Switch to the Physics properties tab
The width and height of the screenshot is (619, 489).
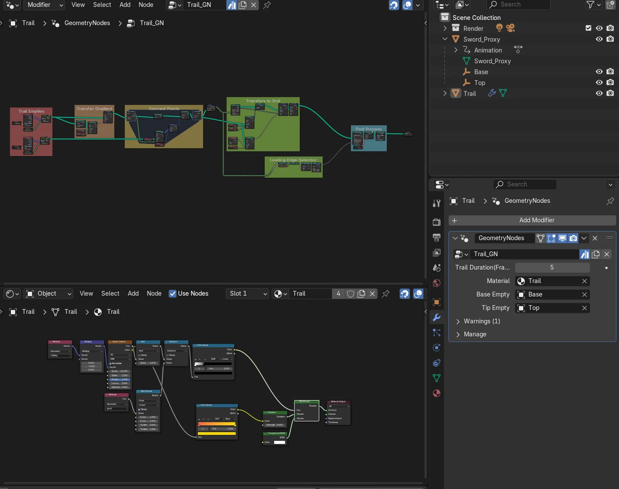point(437,348)
